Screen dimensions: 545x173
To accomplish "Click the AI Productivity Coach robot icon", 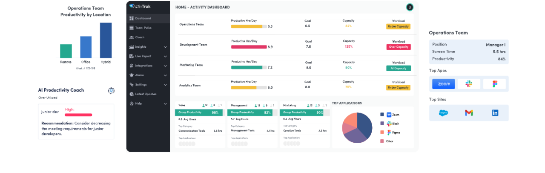I will point(112,90).
